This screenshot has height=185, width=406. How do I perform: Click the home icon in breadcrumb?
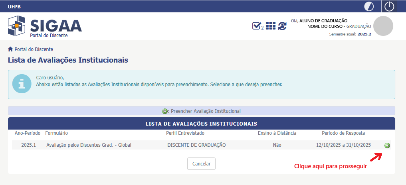tap(10, 49)
